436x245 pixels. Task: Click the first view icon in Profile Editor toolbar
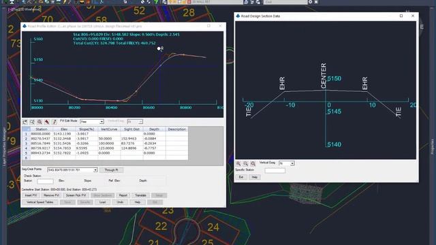(25, 122)
